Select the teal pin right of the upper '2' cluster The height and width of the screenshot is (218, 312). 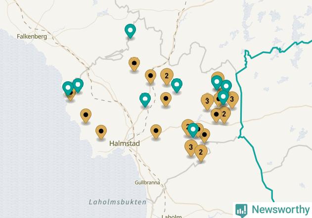pyautogui.click(x=177, y=86)
